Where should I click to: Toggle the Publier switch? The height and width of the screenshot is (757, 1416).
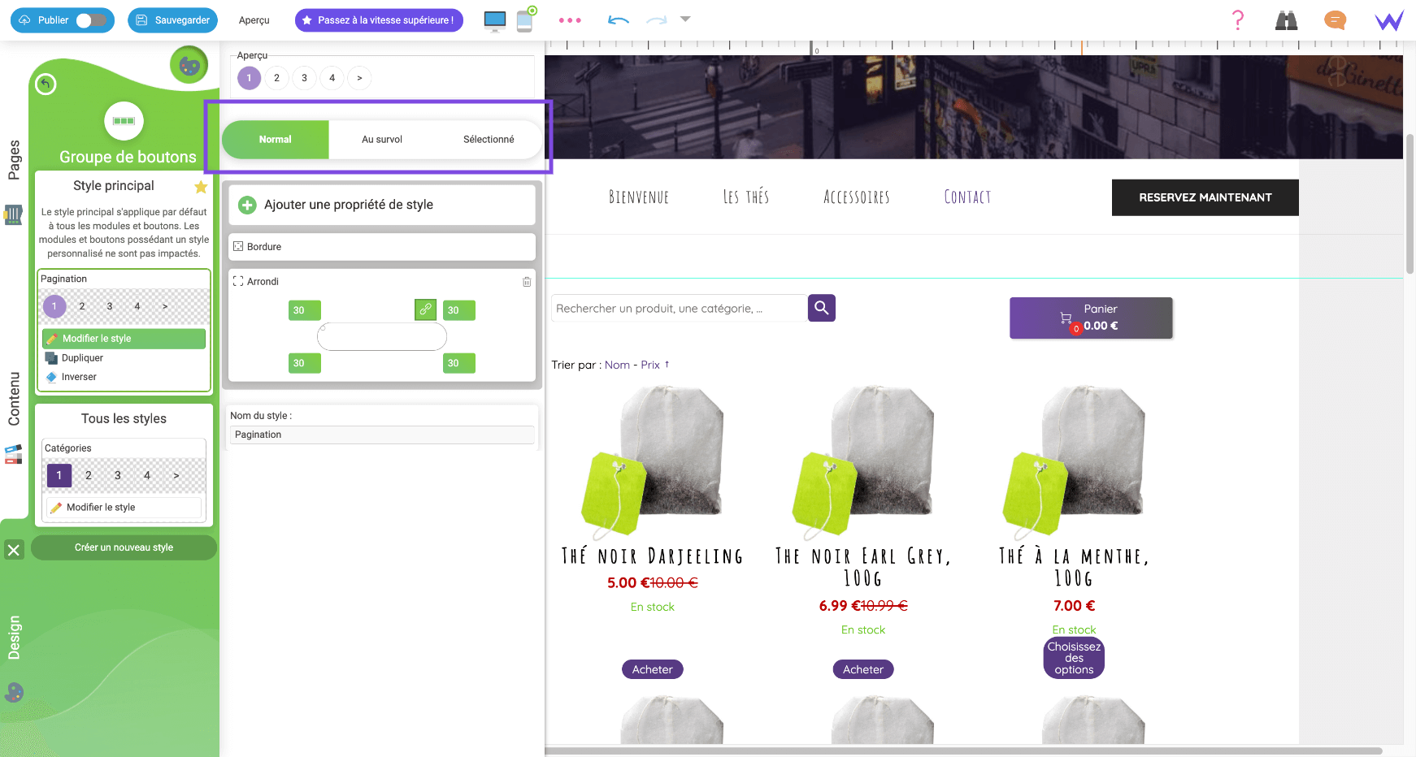(x=91, y=20)
